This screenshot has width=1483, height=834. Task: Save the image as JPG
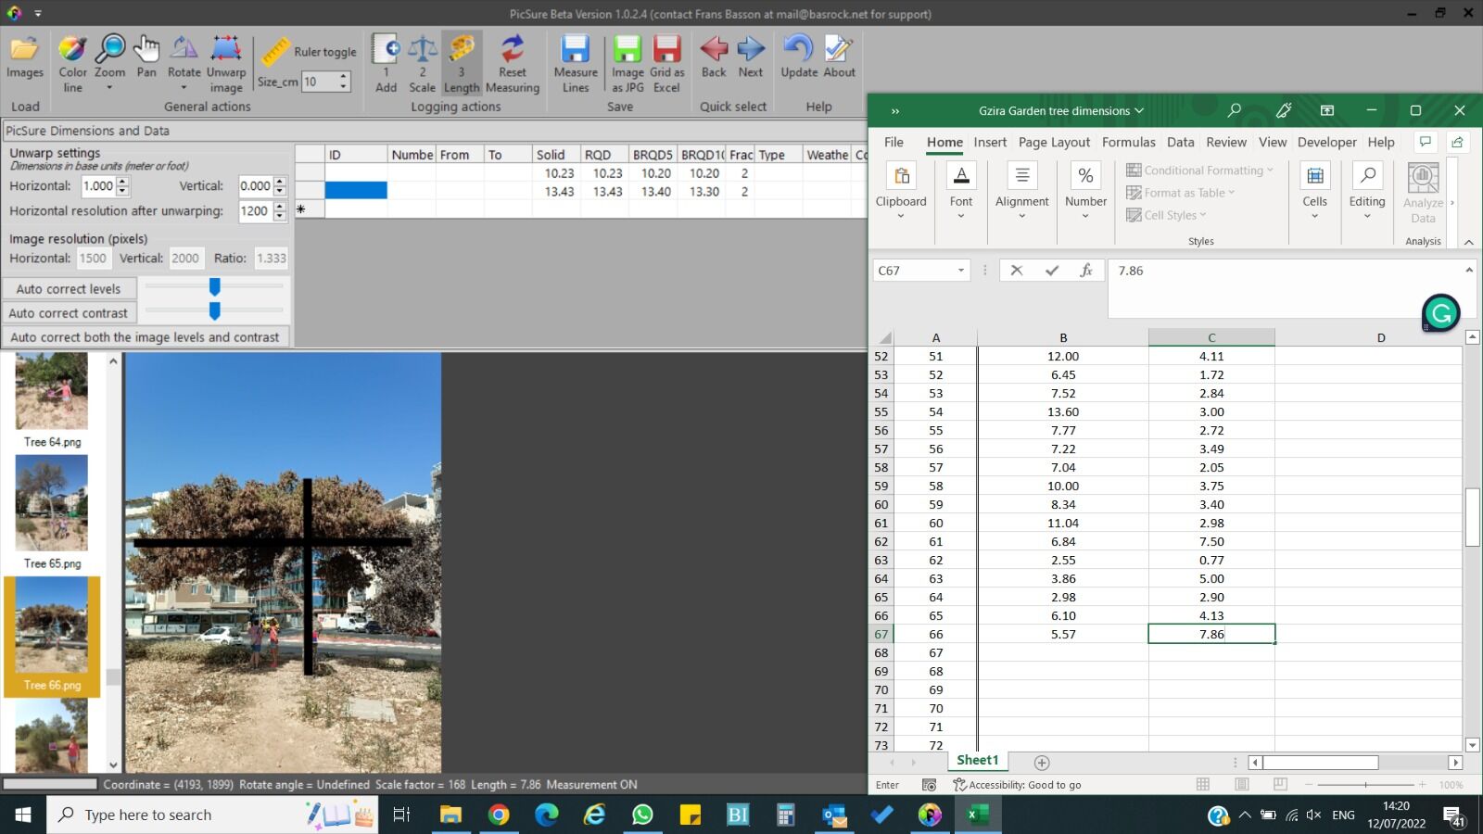pyautogui.click(x=627, y=51)
